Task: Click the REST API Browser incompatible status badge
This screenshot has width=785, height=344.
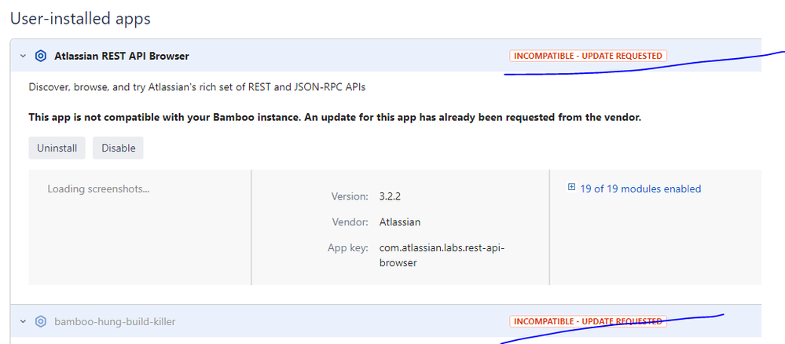Action: coord(589,56)
